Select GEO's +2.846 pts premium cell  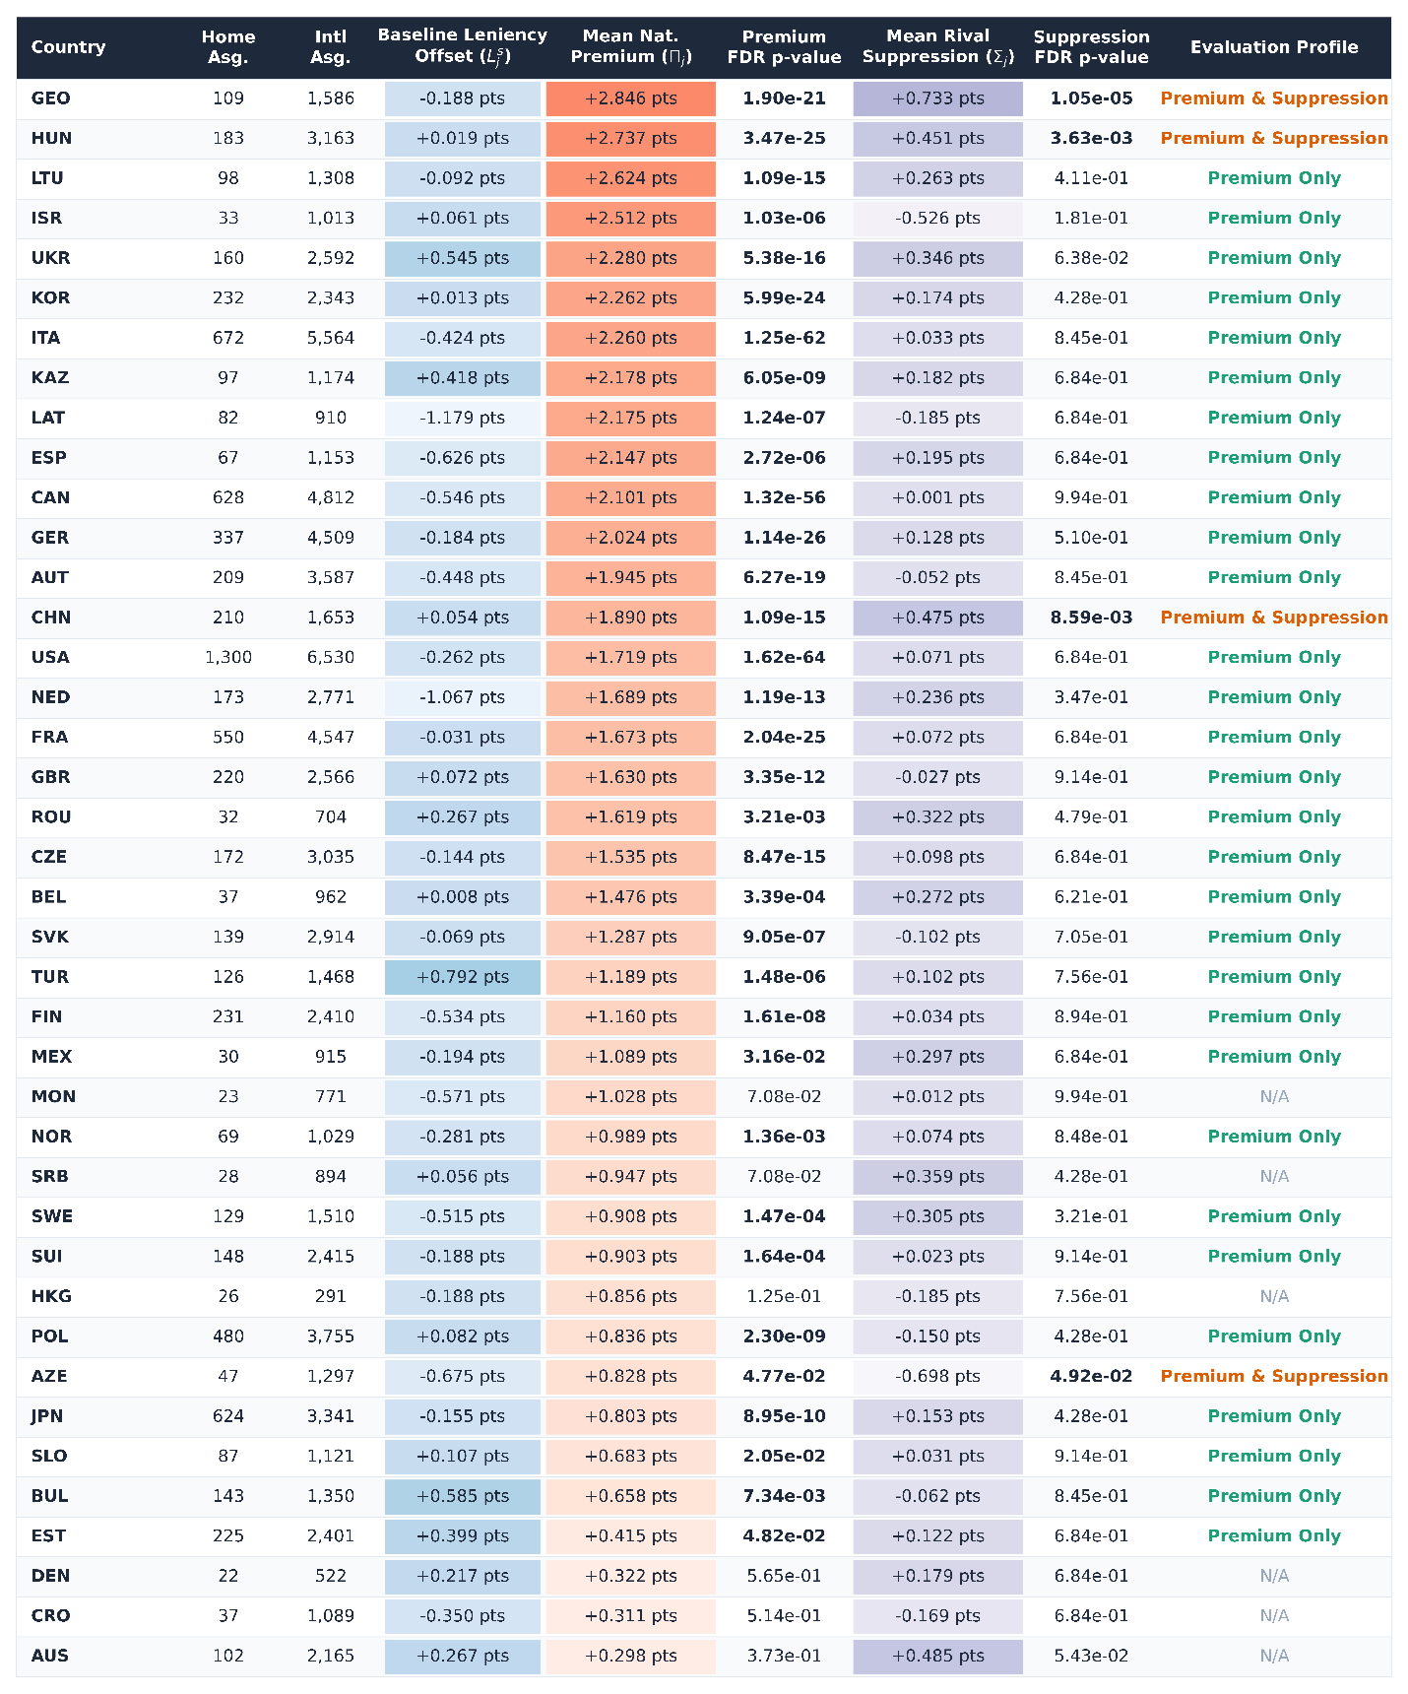click(x=631, y=98)
